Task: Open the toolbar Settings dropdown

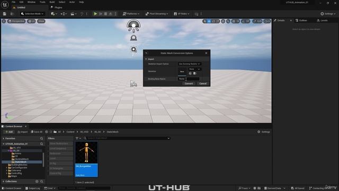Action: [328, 14]
